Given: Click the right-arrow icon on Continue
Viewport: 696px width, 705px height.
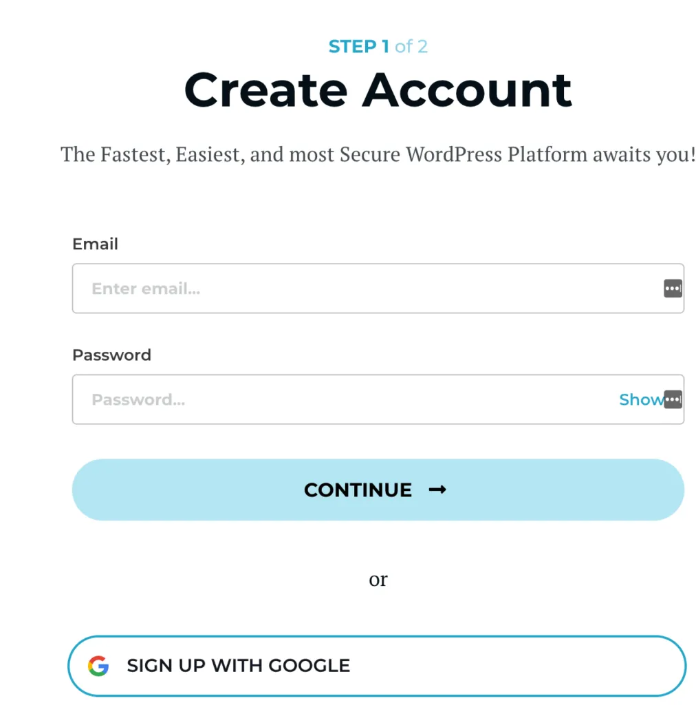Looking at the screenshot, I should (437, 490).
